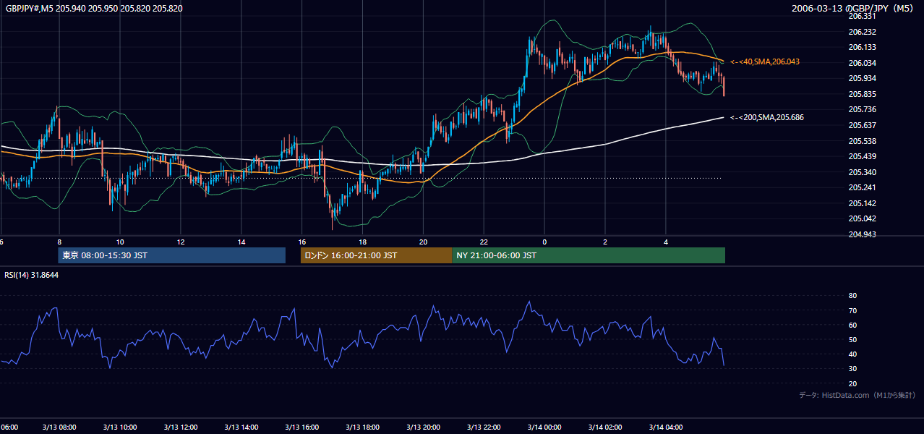Image resolution: width=924 pixels, height=434 pixels.
Task: Click price axis label 205.736
Action: 863,109
